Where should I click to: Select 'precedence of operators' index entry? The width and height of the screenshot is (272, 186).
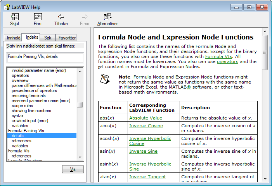pyautogui.click(x=34, y=90)
